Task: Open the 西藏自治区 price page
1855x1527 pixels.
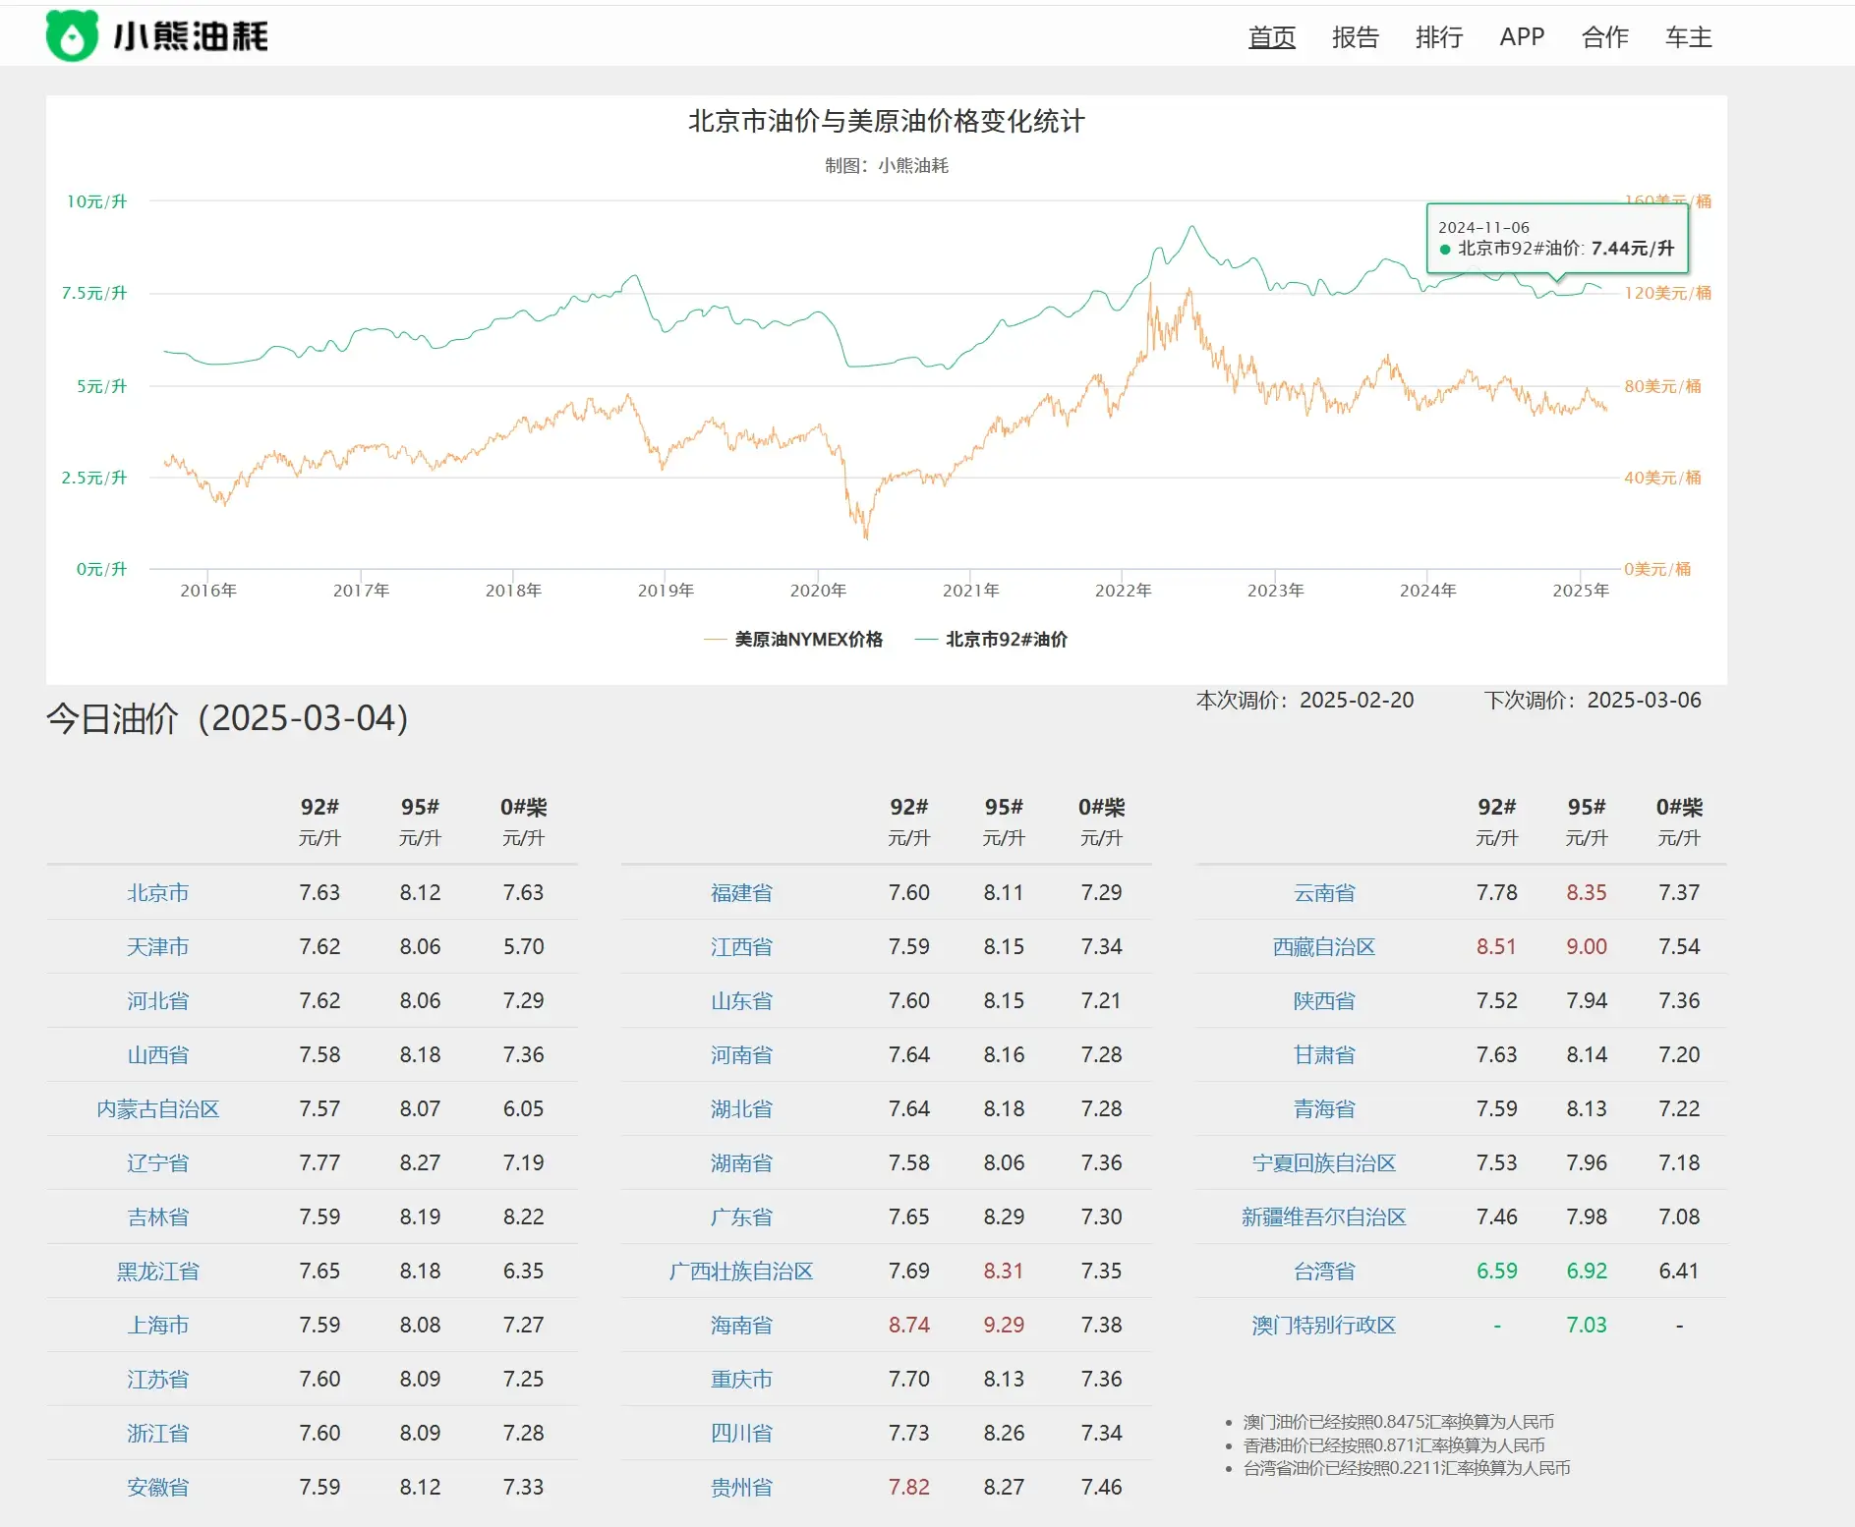Action: pos(1323,947)
